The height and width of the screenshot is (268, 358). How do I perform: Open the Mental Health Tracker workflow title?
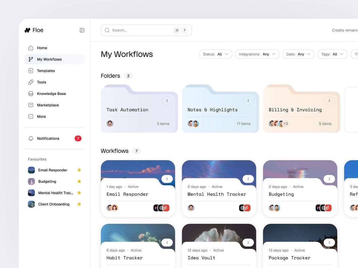click(x=217, y=194)
